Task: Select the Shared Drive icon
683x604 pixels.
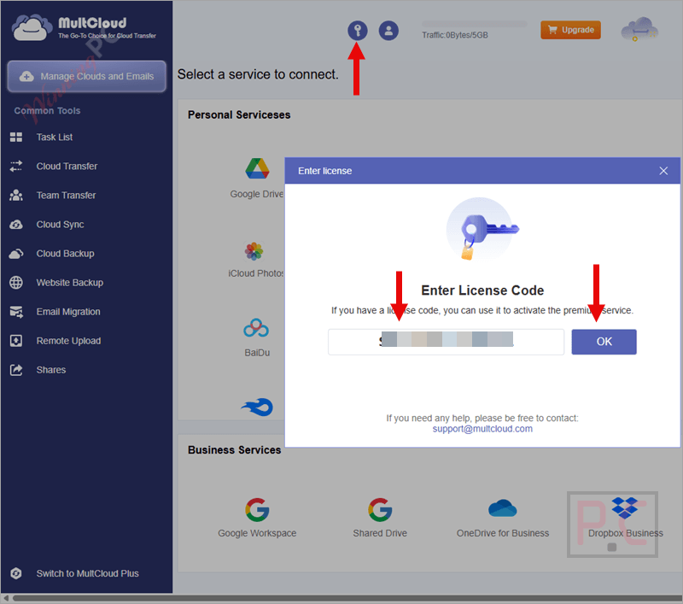Action: [x=380, y=510]
